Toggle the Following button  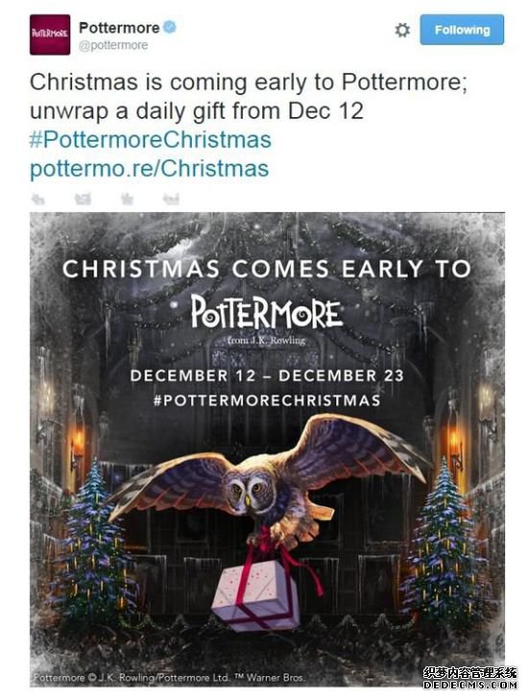click(462, 30)
